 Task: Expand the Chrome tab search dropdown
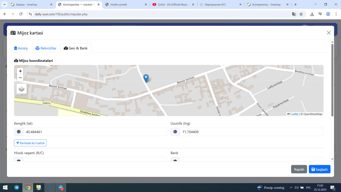coord(5,5)
